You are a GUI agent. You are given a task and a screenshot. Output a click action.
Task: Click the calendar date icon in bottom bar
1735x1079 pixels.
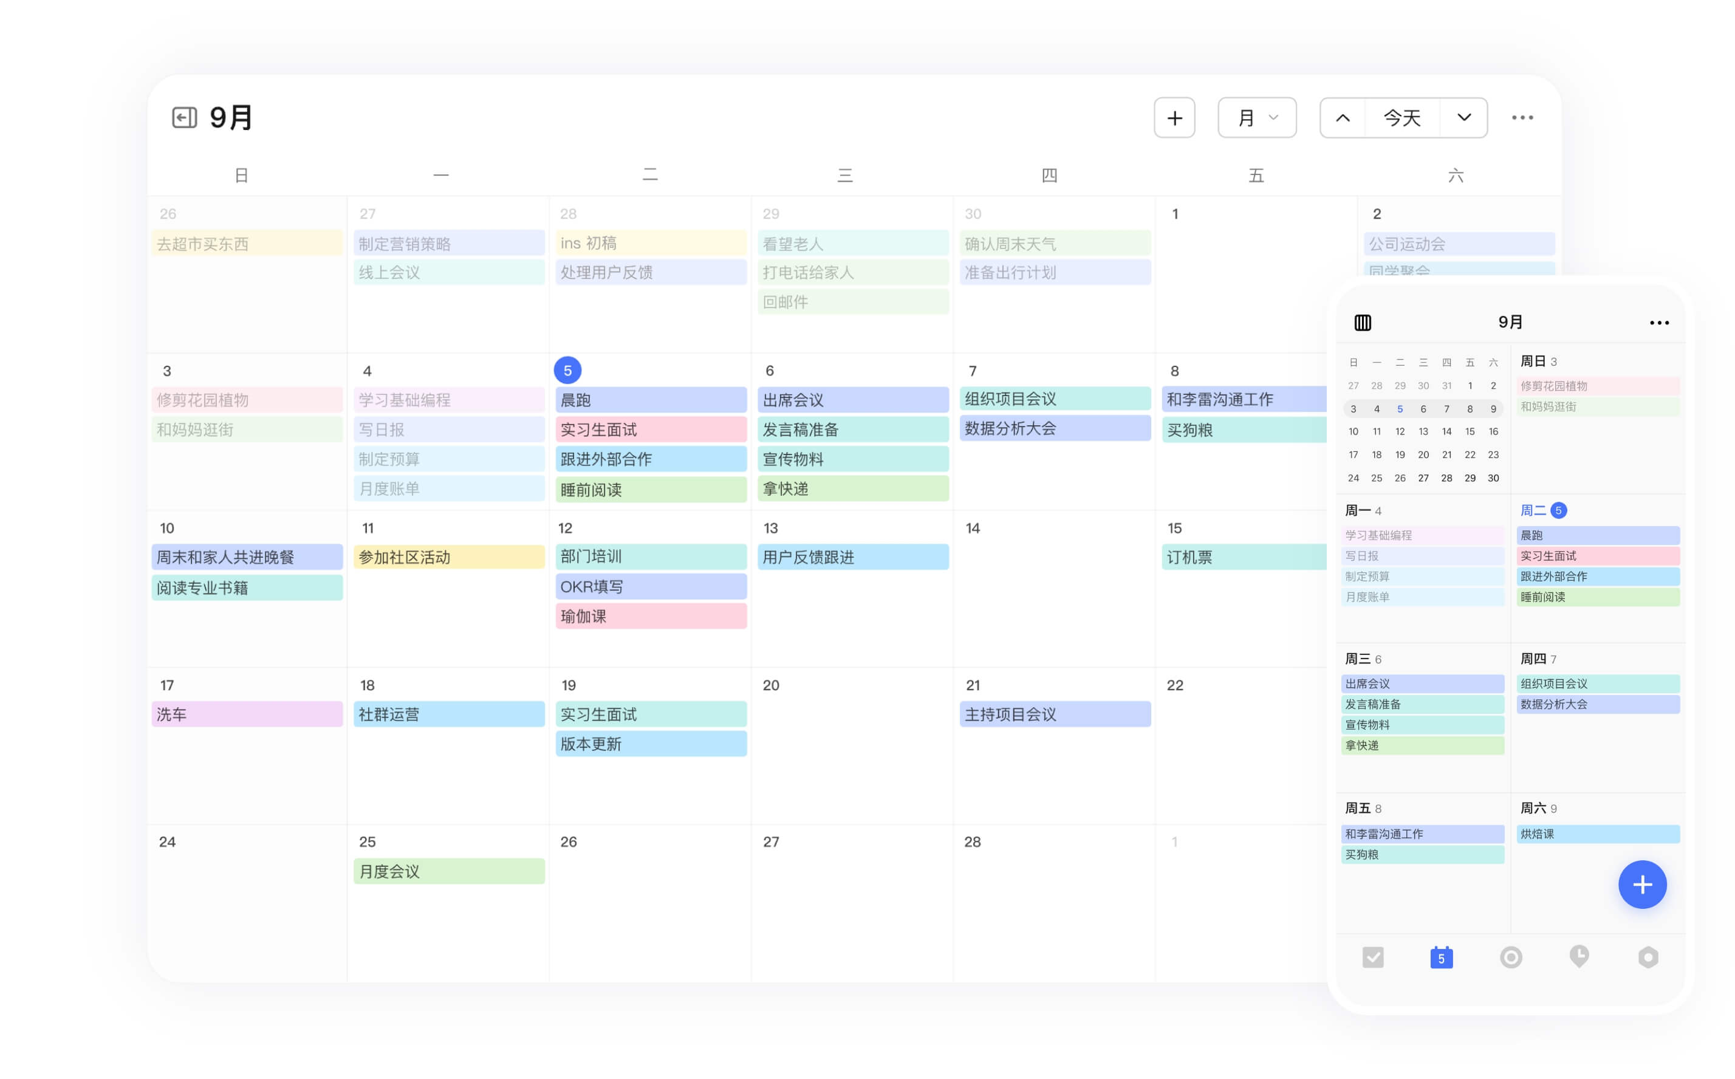1439,957
